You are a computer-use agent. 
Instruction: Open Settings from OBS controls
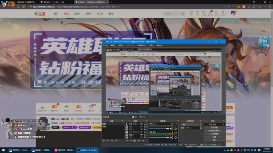tap(214, 137)
